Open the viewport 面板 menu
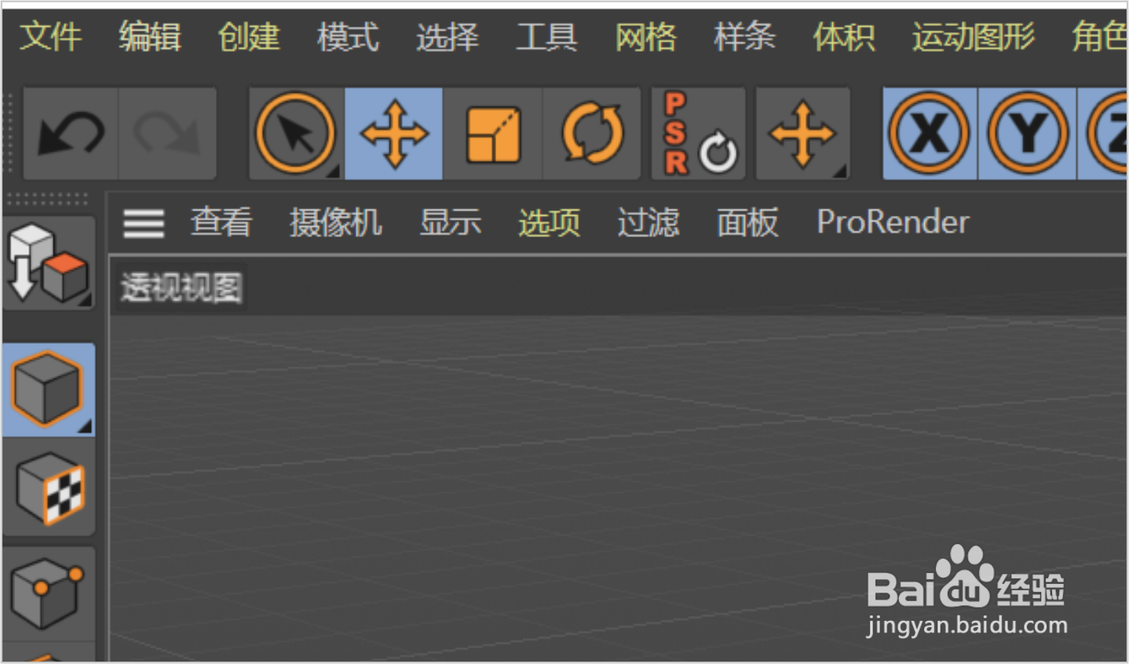The height and width of the screenshot is (664, 1129). [747, 222]
